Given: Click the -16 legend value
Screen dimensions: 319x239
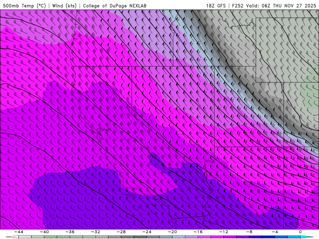Looking at the screenshot, I should [198, 232].
